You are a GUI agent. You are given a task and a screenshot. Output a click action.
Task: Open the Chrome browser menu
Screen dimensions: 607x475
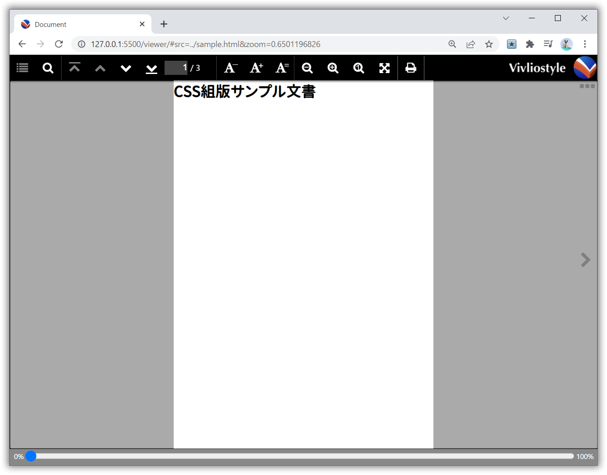coord(585,44)
